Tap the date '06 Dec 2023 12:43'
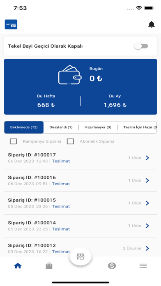The height and width of the screenshot is (286, 161). click(28, 161)
